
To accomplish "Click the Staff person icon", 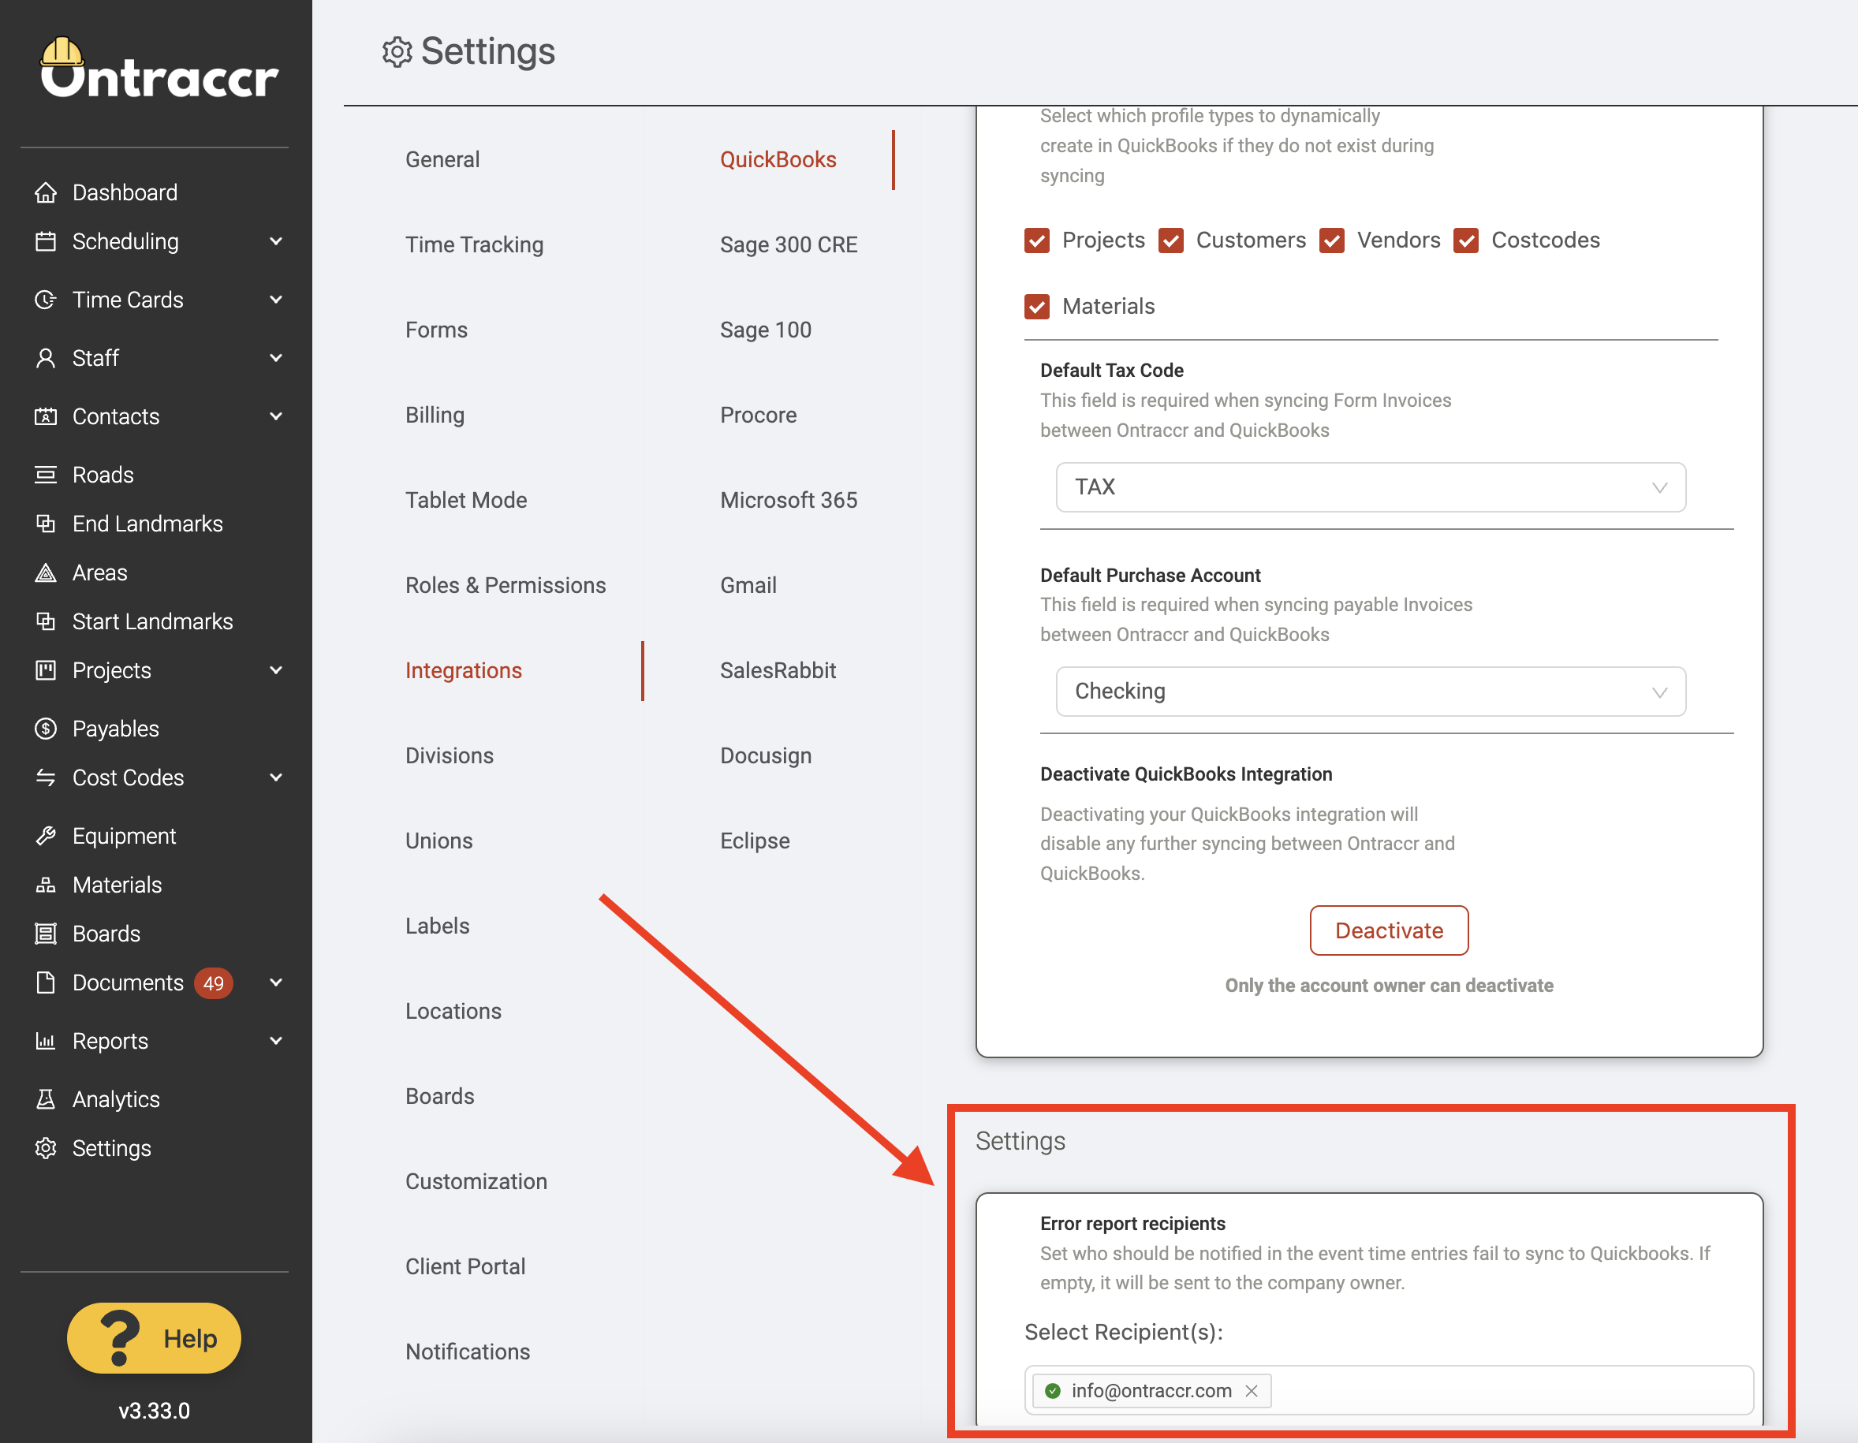I will coord(46,358).
